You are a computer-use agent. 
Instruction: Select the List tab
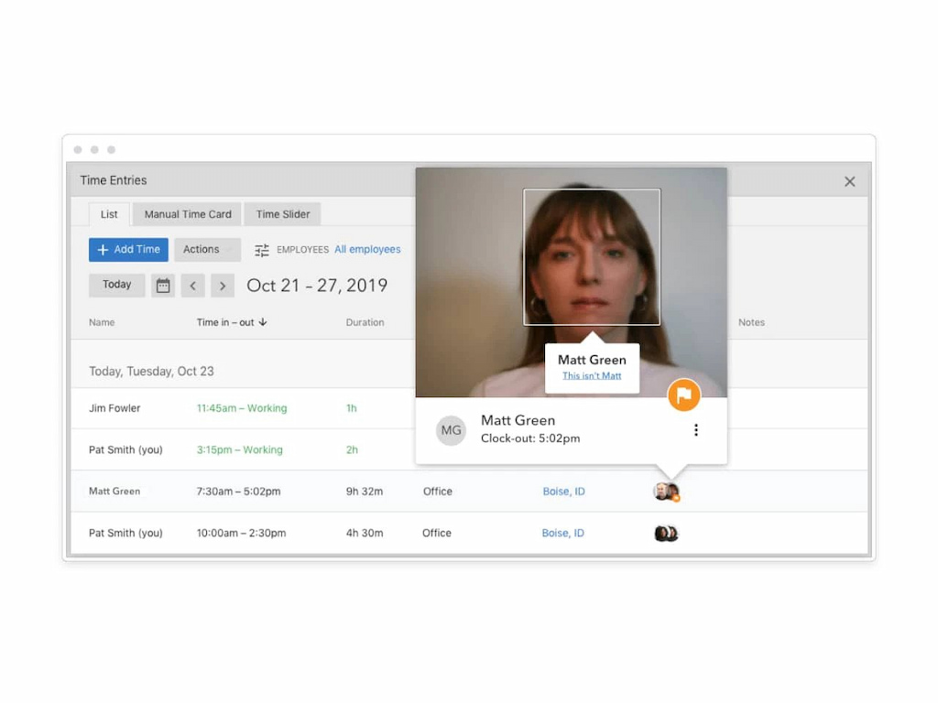tap(109, 214)
